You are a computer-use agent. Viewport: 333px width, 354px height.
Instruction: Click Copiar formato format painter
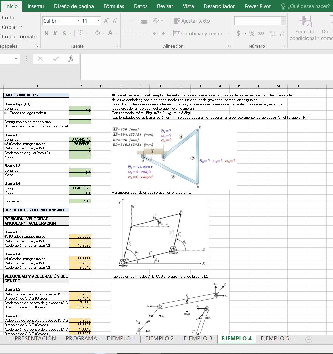pos(19,37)
